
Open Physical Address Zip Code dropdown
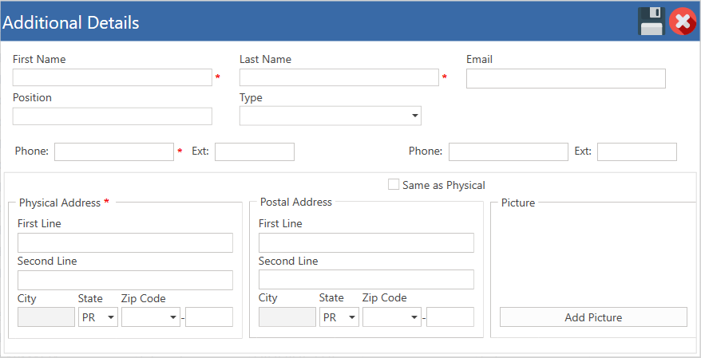151,317
